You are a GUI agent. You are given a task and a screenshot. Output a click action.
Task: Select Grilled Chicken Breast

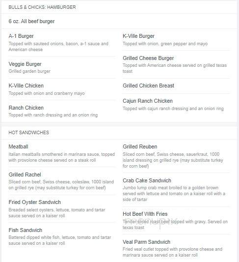pyautogui.click(x=148, y=86)
